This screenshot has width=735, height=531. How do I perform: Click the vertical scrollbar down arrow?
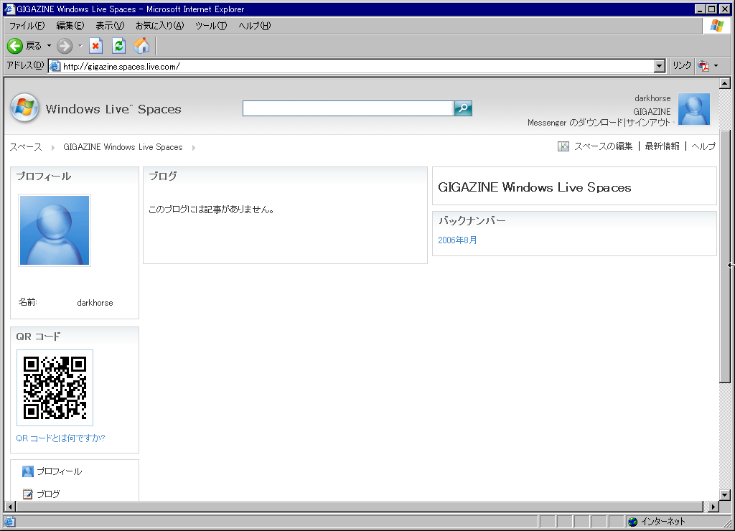pos(725,495)
